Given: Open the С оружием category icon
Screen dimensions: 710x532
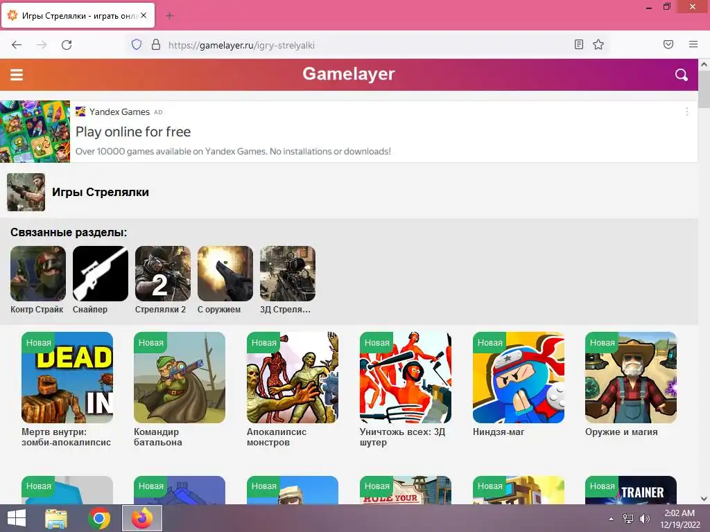Looking at the screenshot, I should pos(225,274).
